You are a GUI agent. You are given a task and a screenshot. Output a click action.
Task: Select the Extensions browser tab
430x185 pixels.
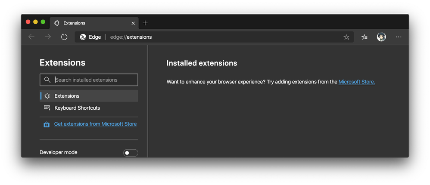94,23
